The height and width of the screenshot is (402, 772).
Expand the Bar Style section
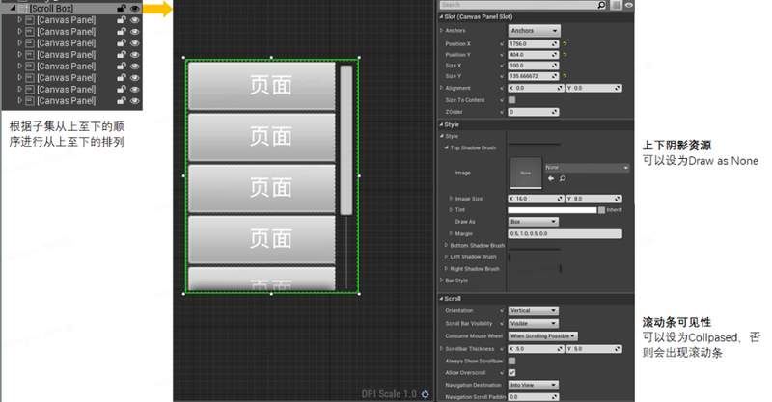pos(441,281)
